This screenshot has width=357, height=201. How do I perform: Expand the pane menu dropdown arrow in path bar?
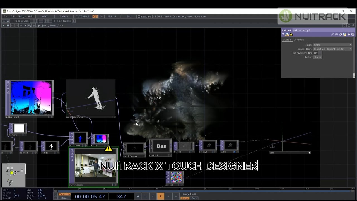[4, 25]
